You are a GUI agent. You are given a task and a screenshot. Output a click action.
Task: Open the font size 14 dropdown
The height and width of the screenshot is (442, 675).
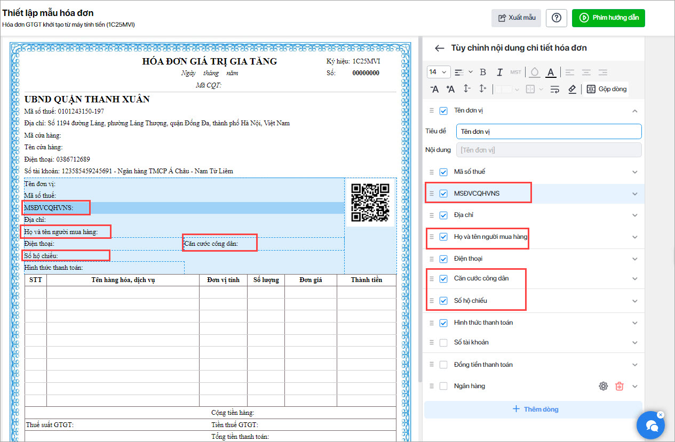pos(439,72)
